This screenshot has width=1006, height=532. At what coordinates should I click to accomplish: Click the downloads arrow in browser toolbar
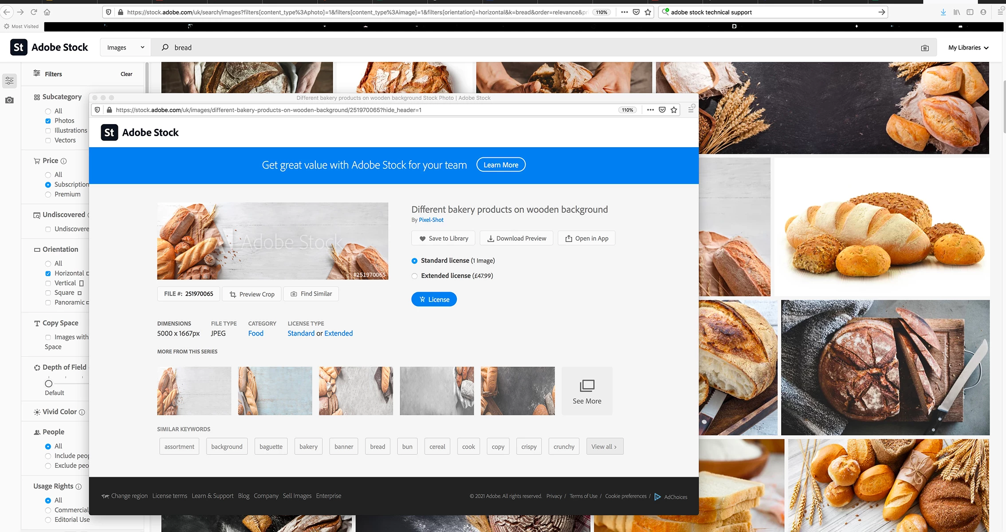click(943, 12)
